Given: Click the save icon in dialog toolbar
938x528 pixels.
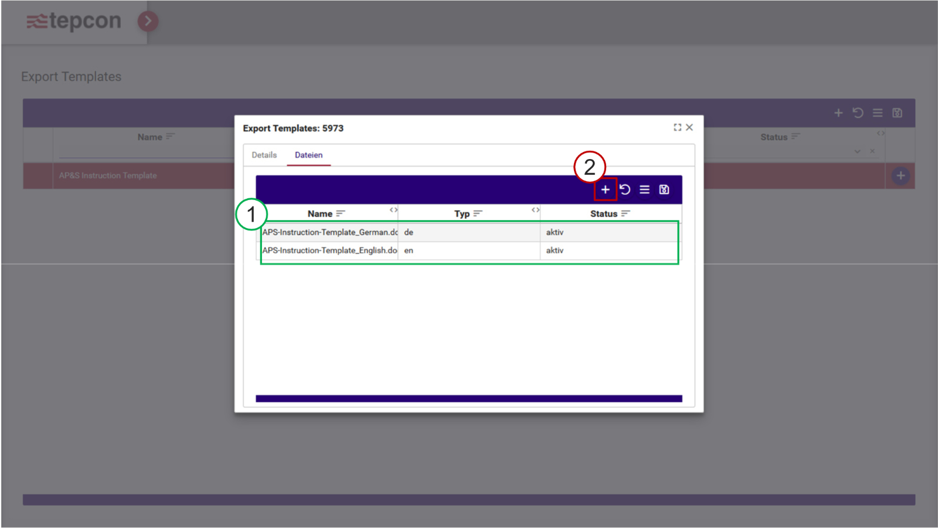Looking at the screenshot, I should (x=664, y=189).
